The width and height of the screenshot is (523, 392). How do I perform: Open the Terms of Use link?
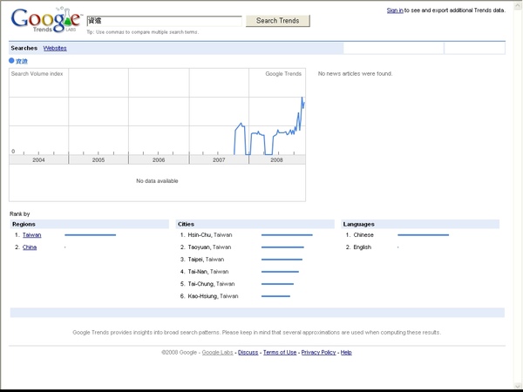point(280,352)
